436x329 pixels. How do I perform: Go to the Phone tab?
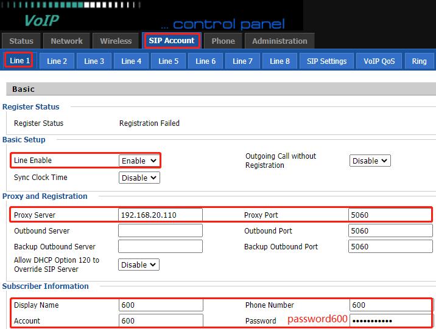223,41
